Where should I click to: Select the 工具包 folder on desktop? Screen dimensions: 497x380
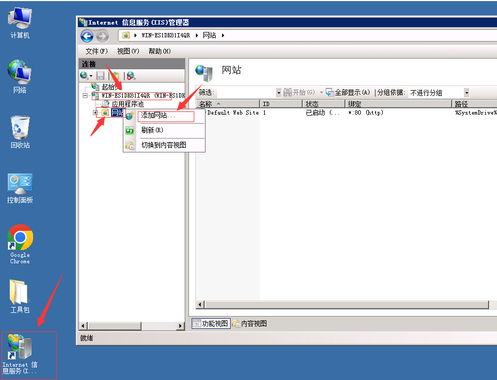tap(20, 297)
